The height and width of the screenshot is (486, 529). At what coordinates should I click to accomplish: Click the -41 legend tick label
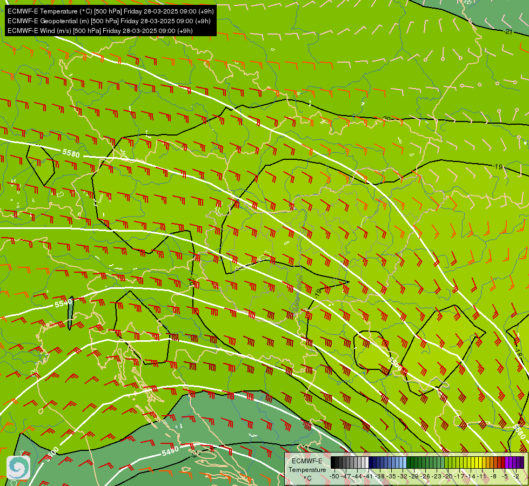point(369,476)
